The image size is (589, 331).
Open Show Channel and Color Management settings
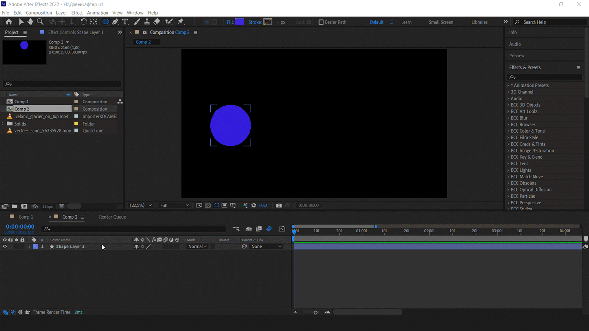[x=245, y=205]
